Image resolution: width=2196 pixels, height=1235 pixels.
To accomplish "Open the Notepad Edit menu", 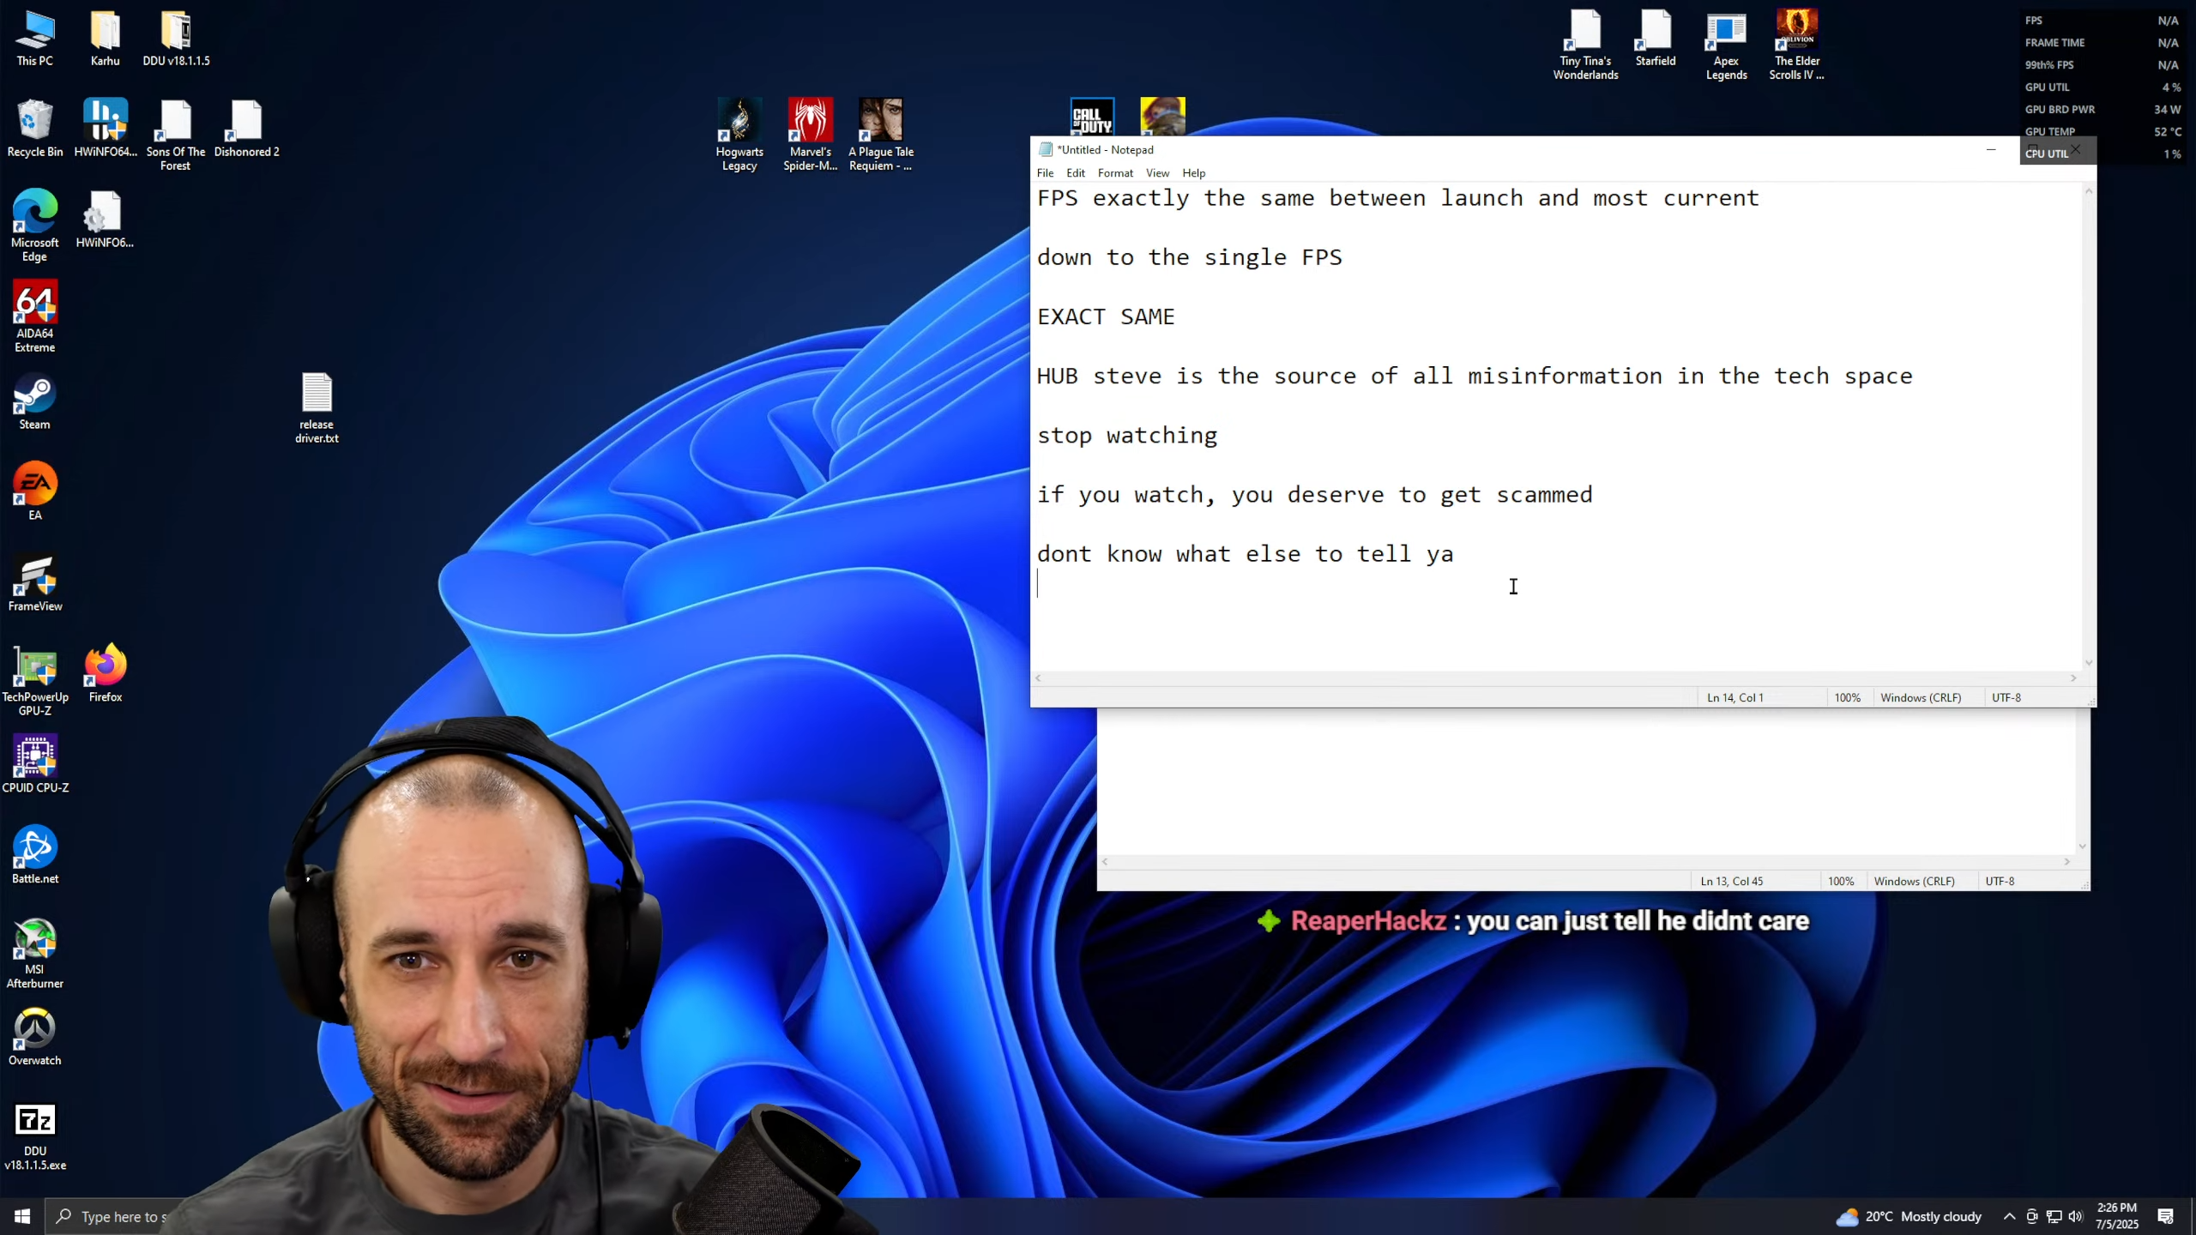I will click(1076, 172).
